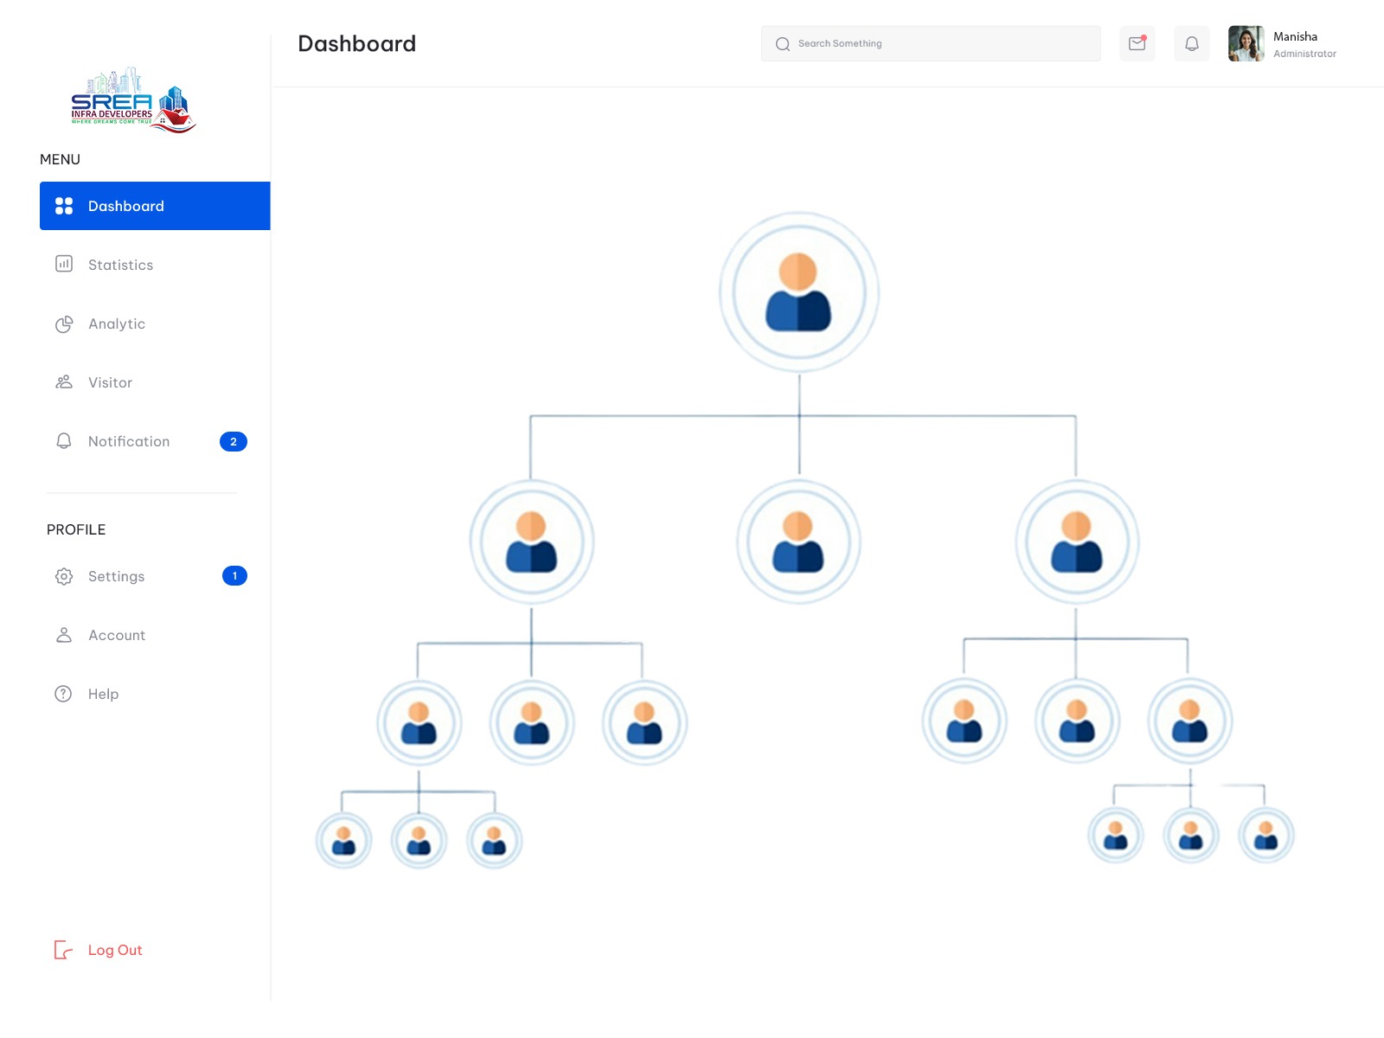Screen dimensions: 1384x1038
Task: Open Manisha's profile avatar photo
Action: point(1246,43)
